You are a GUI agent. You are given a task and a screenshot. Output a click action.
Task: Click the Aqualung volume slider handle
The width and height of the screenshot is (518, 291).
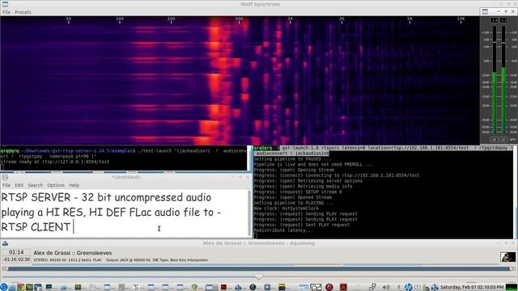pyautogui.click(x=259, y=276)
